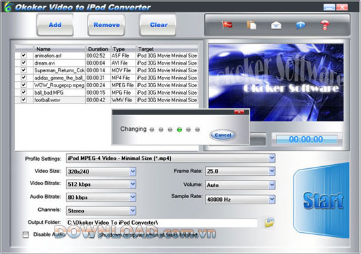Click the 00:00:00 time display bar
The image size is (361, 254).
point(307,140)
